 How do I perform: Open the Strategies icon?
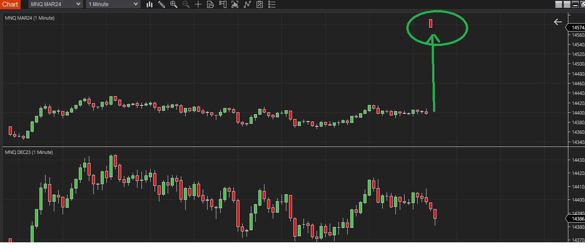point(260,4)
